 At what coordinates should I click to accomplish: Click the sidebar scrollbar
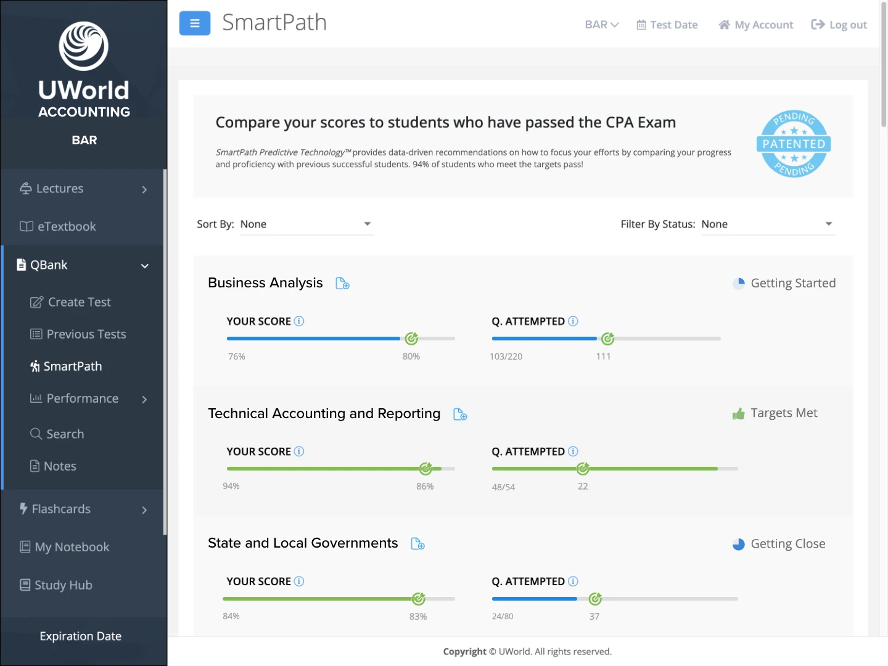(x=165, y=351)
